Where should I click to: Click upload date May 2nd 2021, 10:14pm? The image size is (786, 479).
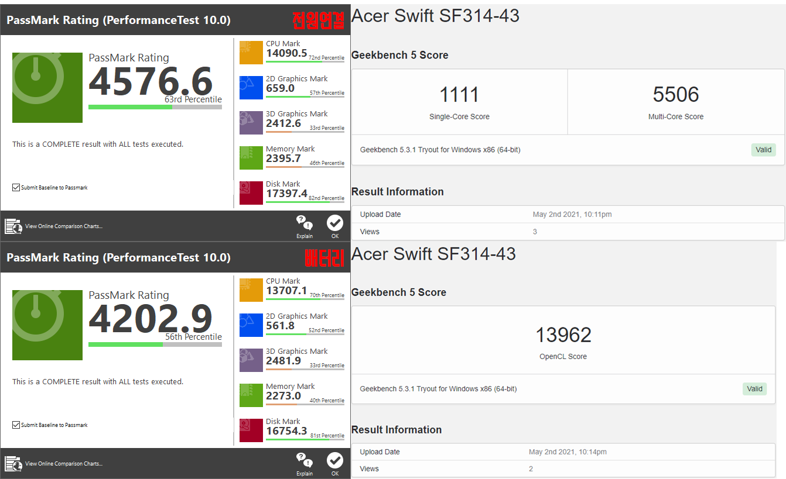(568, 452)
